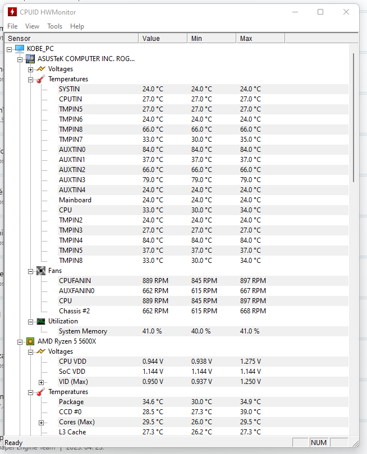Click the window resize grip corner
The height and width of the screenshot is (454, 367).
point(355,443)
